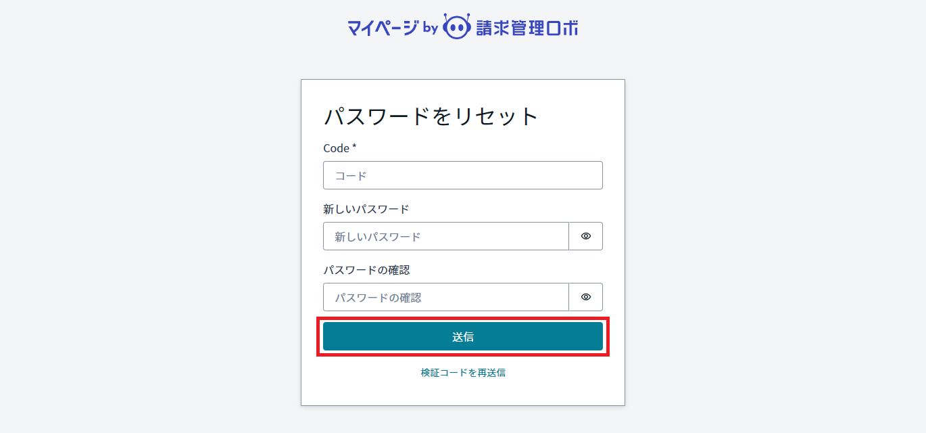This screenshot has width=926, height=433.
Task: Click the パスワードをリセット heading
Action: tap(431, 116)
